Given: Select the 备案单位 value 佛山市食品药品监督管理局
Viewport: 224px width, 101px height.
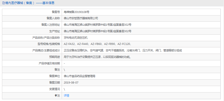Looking at the screenshot, I should tap(79, 76).
